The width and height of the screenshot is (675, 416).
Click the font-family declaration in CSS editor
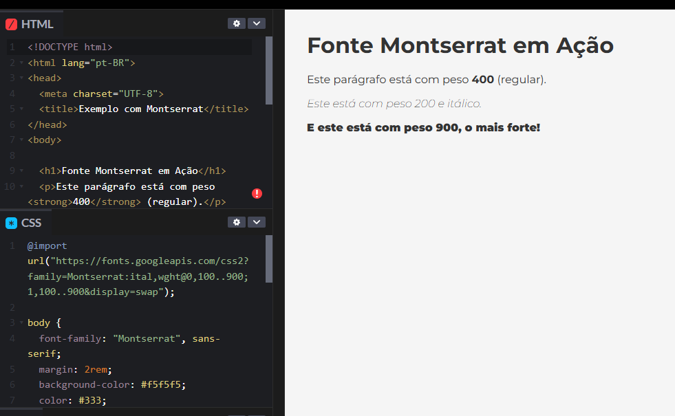(124, 346)
